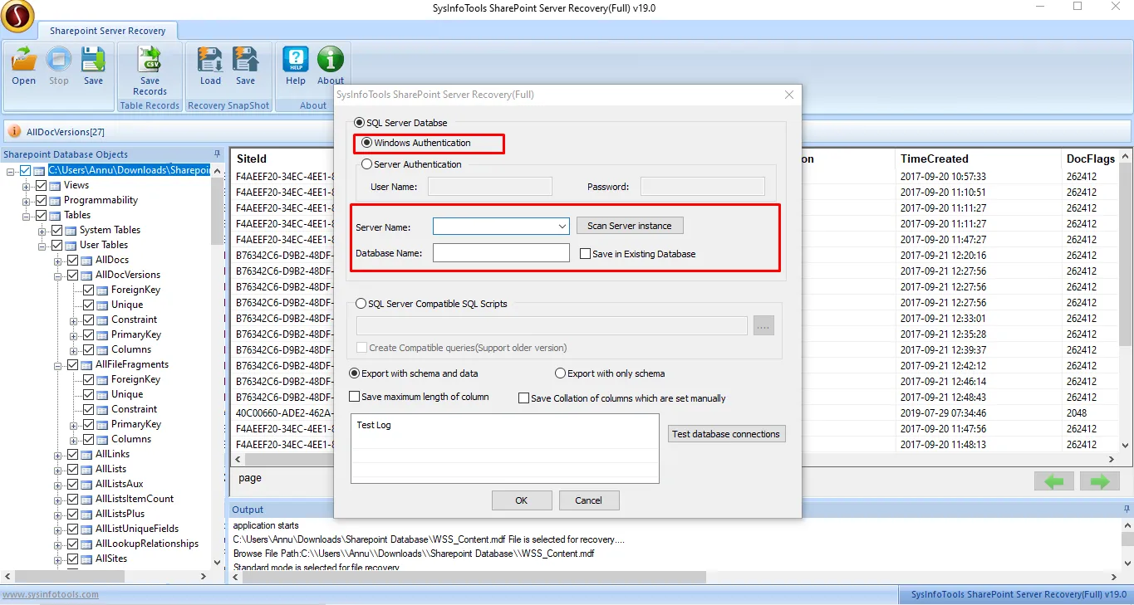Screen dimensions: 1134x605
Task: Open the About info icon
Action: pos(331,60)
